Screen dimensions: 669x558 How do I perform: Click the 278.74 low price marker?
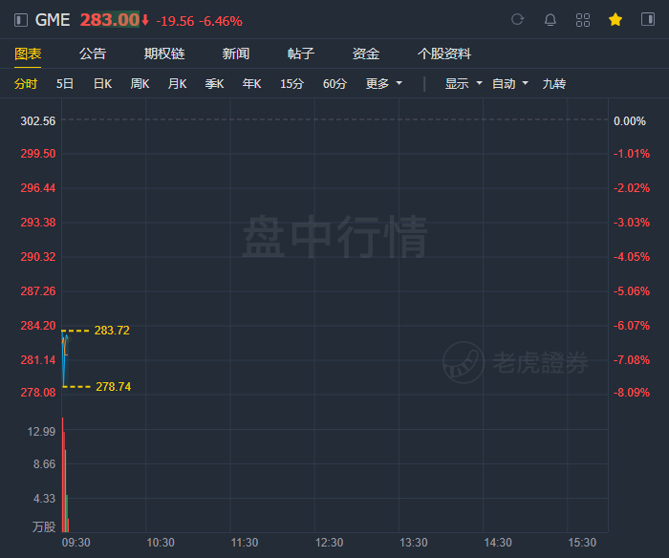(113, 387)
